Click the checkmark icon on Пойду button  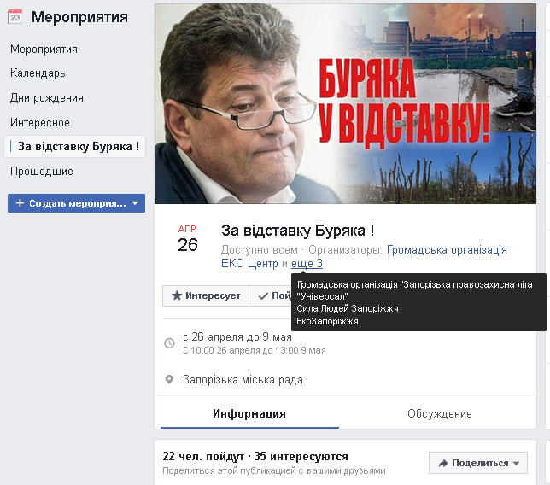pyautogui.click(x=263, y=296)
